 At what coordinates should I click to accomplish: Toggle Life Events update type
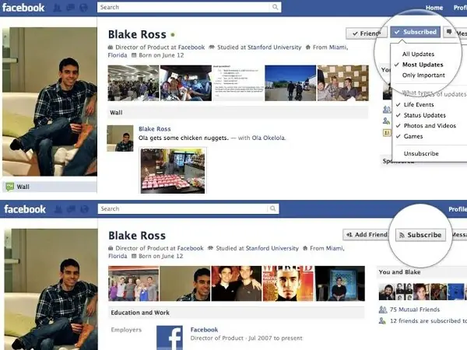(419, 105)
